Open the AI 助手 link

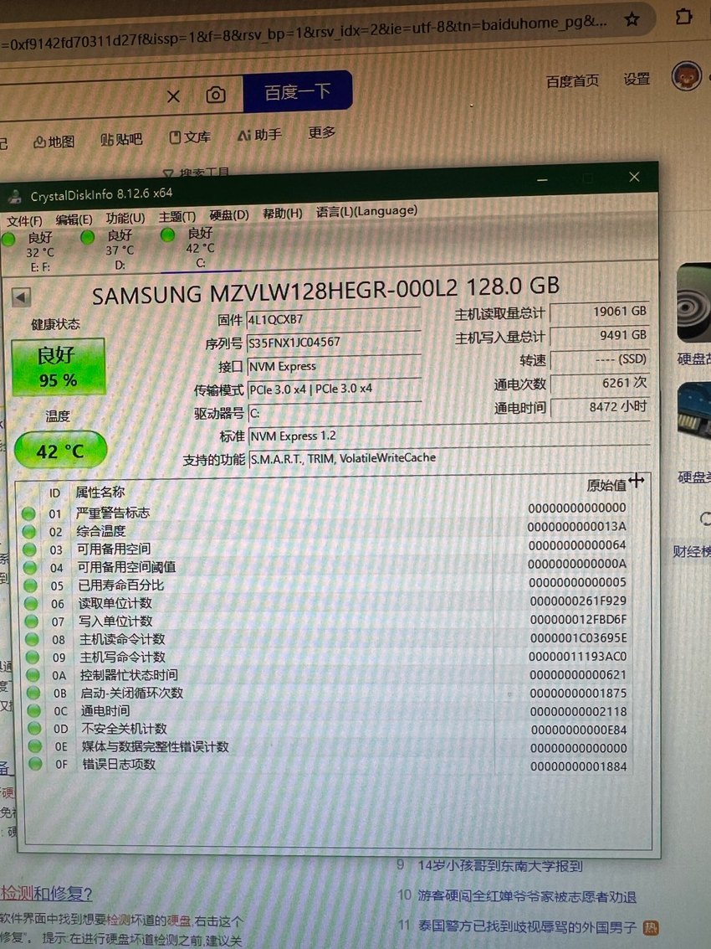pos(259,134)
